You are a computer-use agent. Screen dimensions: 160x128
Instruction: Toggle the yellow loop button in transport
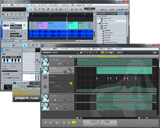coord(74,123)
